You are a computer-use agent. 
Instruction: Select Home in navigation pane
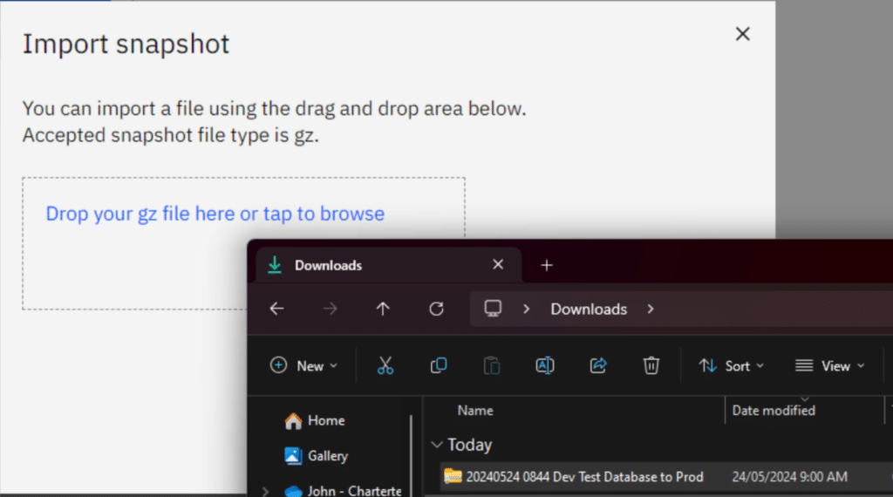coord(315,421)
